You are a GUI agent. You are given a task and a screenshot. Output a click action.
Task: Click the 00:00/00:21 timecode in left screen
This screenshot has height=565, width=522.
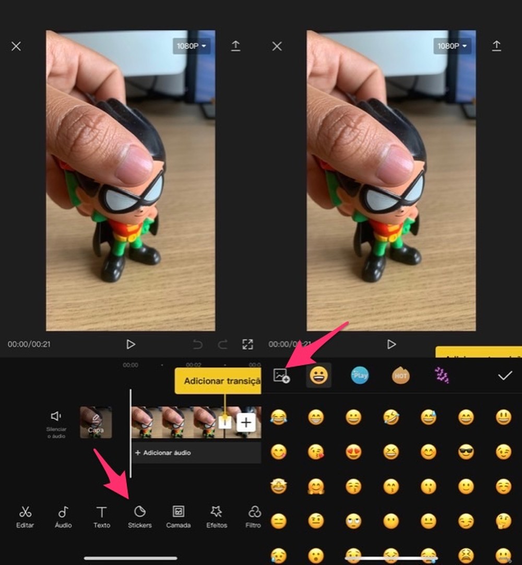(29, 344)
